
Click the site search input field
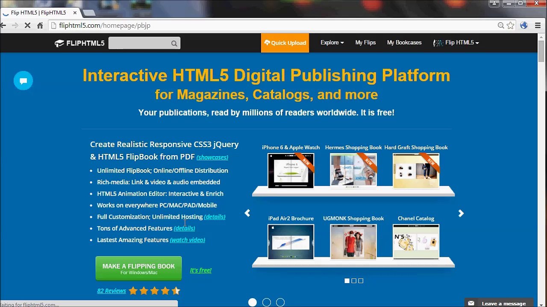[139, 43]
